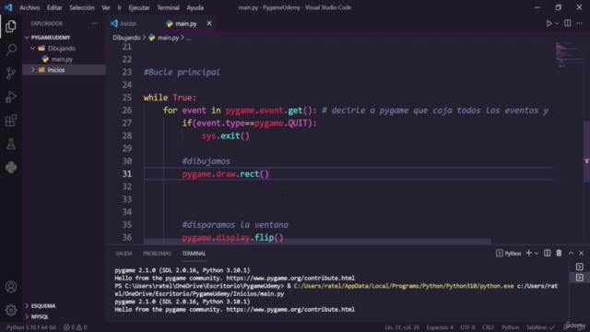Select the TERMINAL panel tab
This screenshot has width=590, height=332.
194,254
